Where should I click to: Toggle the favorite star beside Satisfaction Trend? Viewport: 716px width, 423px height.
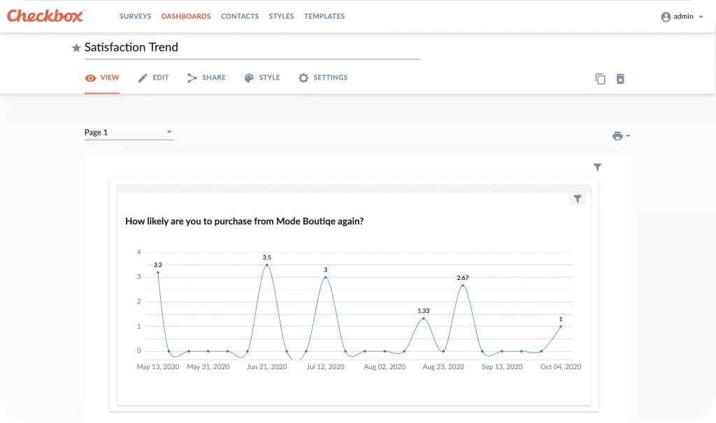[x=76, y=47]
